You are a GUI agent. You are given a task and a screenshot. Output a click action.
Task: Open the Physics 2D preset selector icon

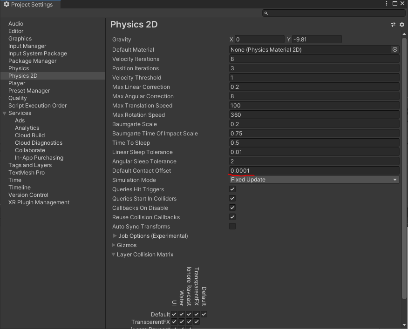point(393,25)
